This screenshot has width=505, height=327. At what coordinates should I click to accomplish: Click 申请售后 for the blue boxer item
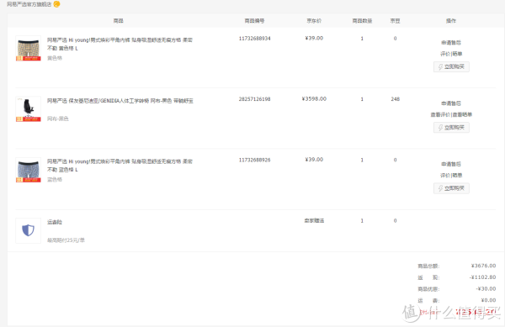[x=451, y=164]
